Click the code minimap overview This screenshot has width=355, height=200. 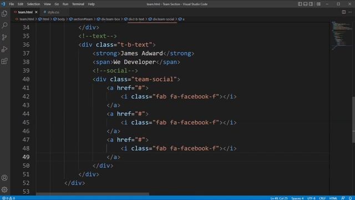point(342,35)
